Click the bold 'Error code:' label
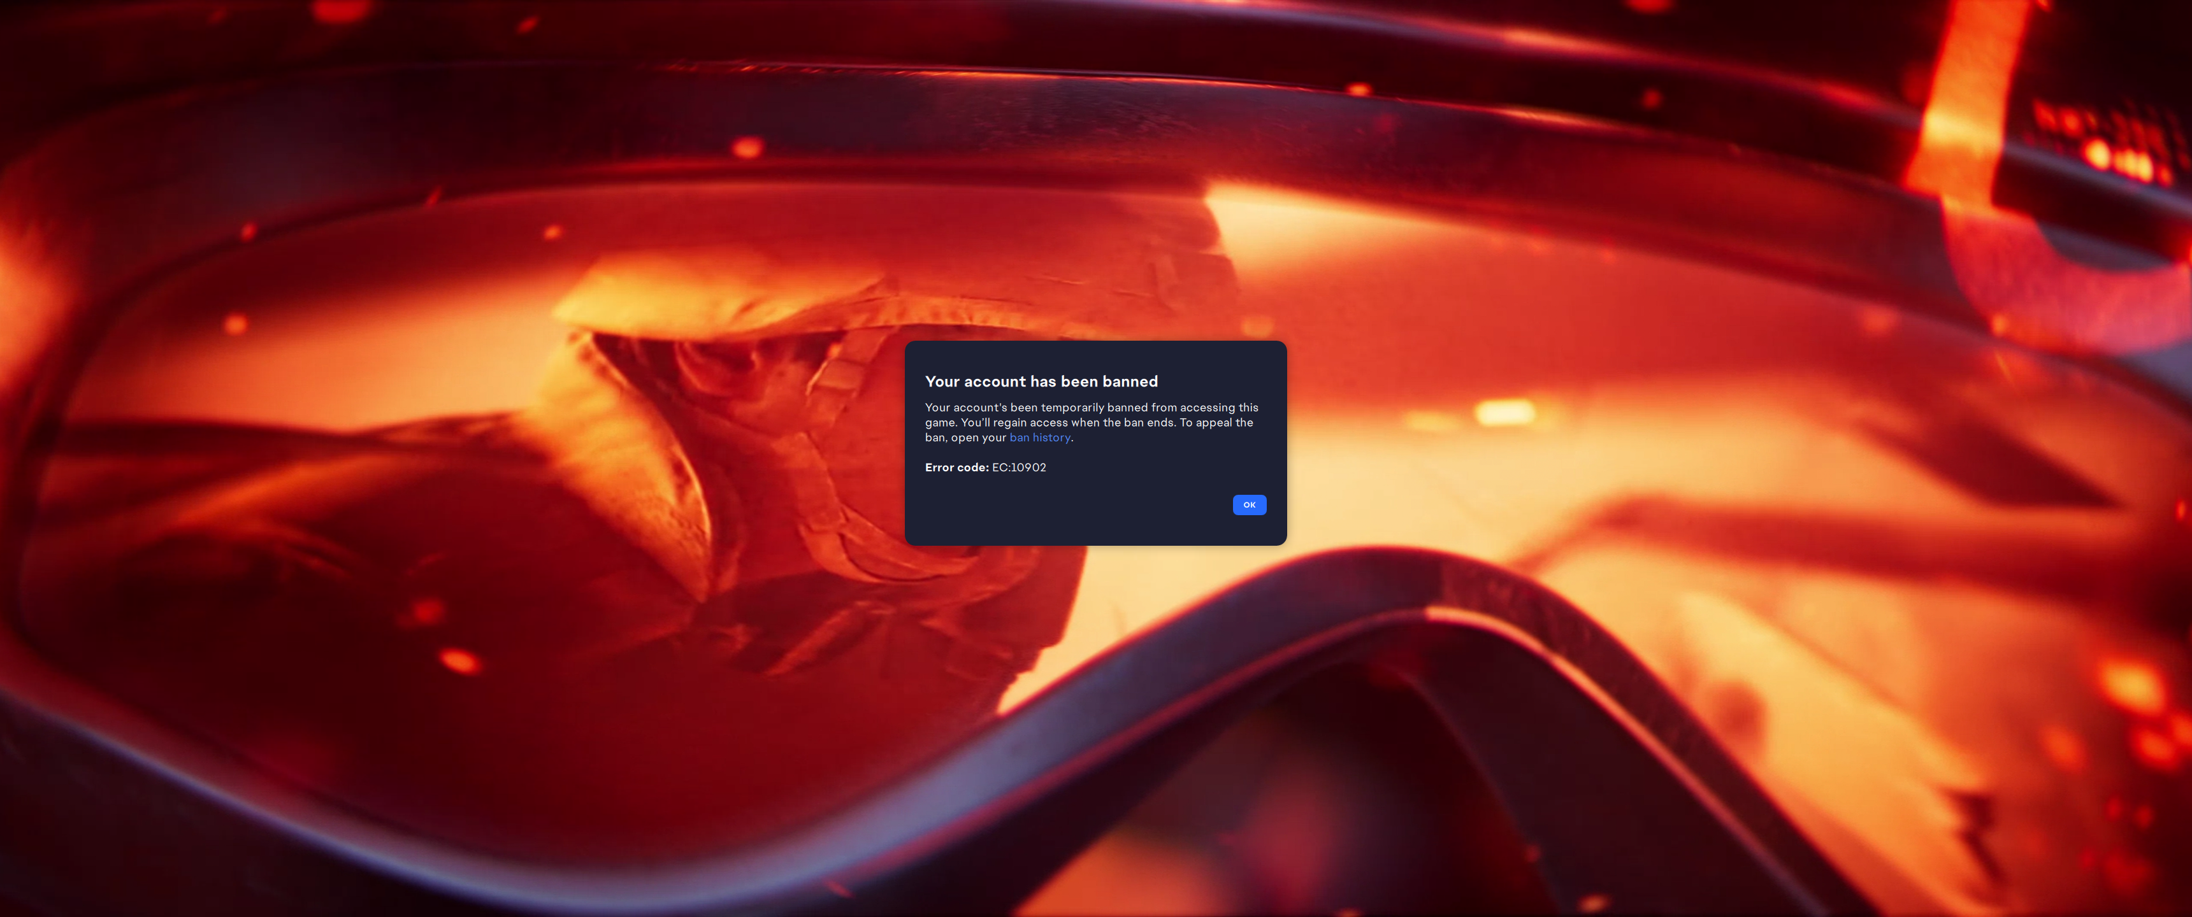This screenshot has height=917, width=2192. (x=956, y=467)
